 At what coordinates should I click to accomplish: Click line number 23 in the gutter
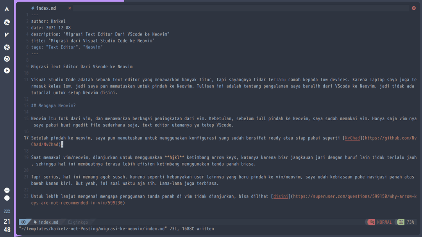26,196
